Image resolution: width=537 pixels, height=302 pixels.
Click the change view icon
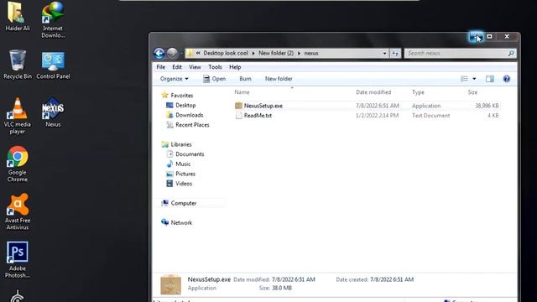464,79
